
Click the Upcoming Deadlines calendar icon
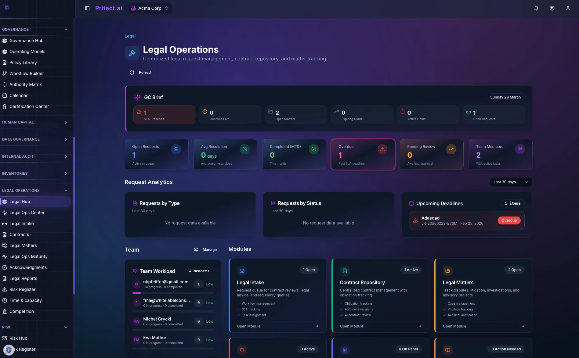tap(411, 203)
